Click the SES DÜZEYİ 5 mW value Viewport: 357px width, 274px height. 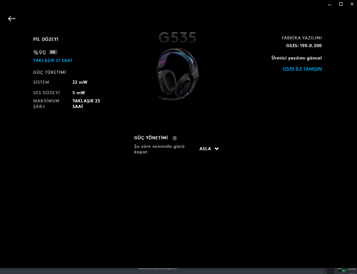(79, 93)
